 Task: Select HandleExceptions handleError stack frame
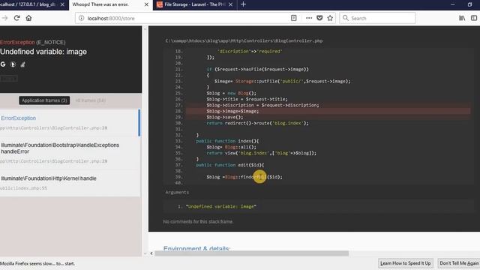(x=70, y=153)
